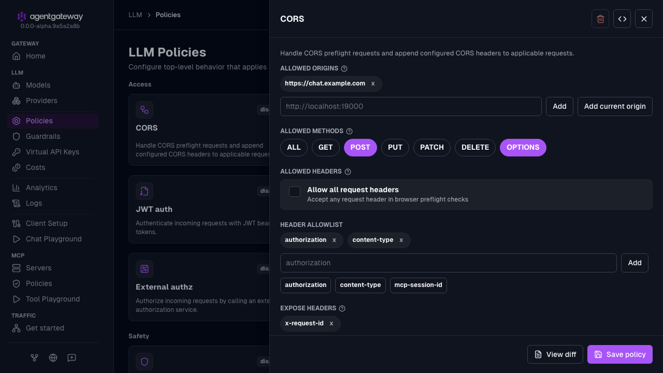Click the topology icon in sidebar footer
The height and width of the screenshot is (373, 663).
click(x=34, y=357)
